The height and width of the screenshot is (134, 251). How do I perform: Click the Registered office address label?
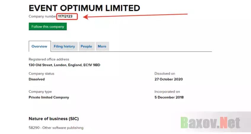[49, 59]
